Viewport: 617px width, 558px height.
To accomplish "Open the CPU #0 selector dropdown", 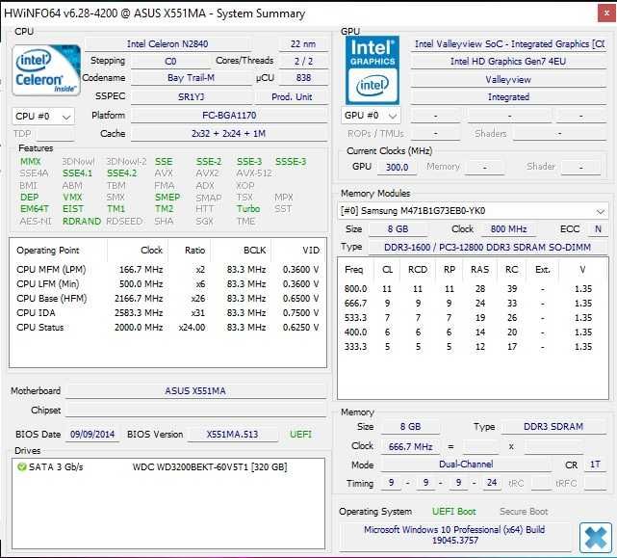I will [43, 117].
